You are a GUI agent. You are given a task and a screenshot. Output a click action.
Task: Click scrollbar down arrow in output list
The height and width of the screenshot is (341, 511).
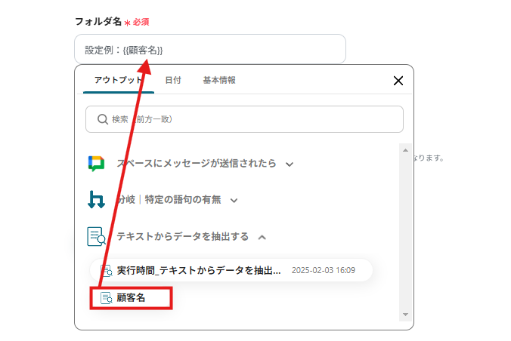click(x=405, y=315)
